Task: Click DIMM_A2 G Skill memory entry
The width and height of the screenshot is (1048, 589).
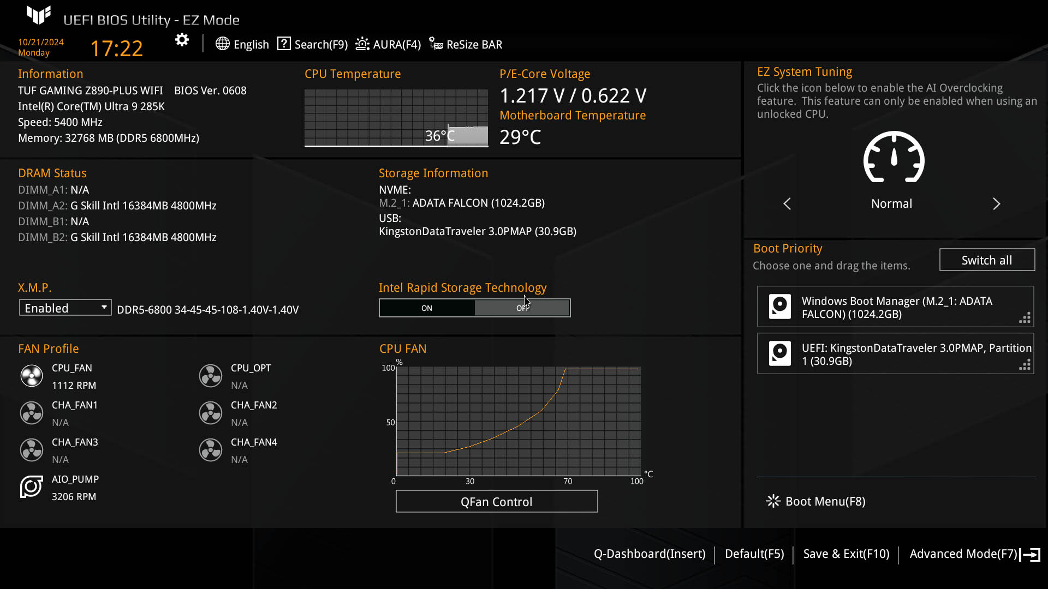Action: pyautogui.click(x=117, y=206)
